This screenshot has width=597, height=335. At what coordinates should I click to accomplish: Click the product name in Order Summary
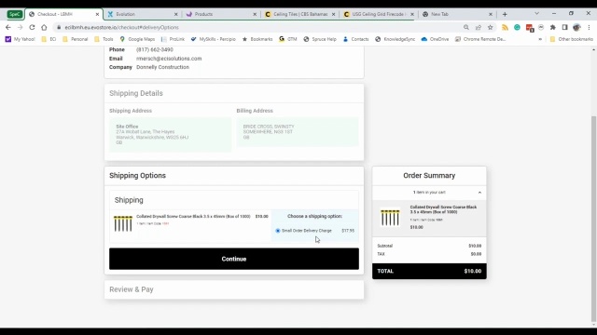[x=443, y=209]
